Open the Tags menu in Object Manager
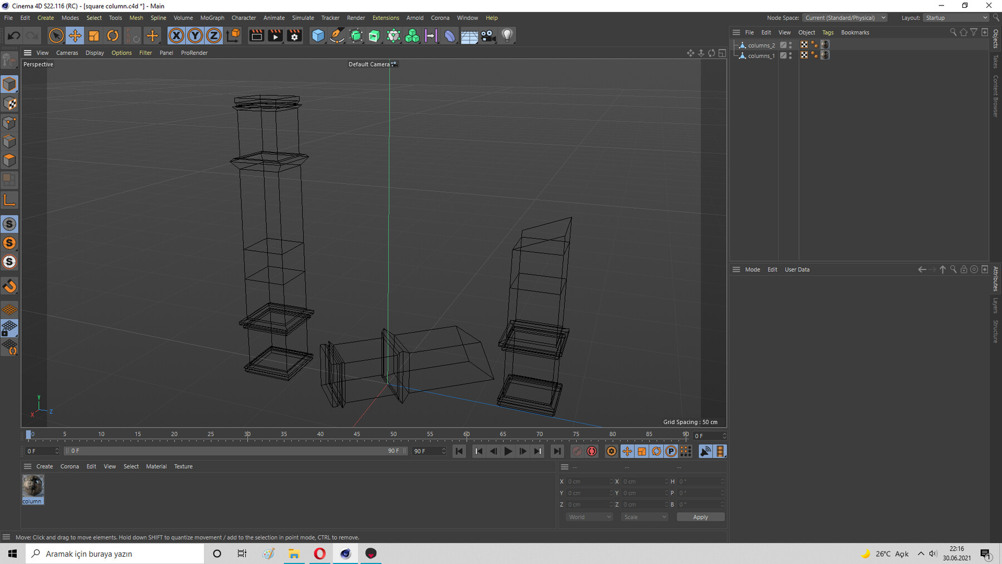Screen dimensions: 1002x564 coord(828,32)
